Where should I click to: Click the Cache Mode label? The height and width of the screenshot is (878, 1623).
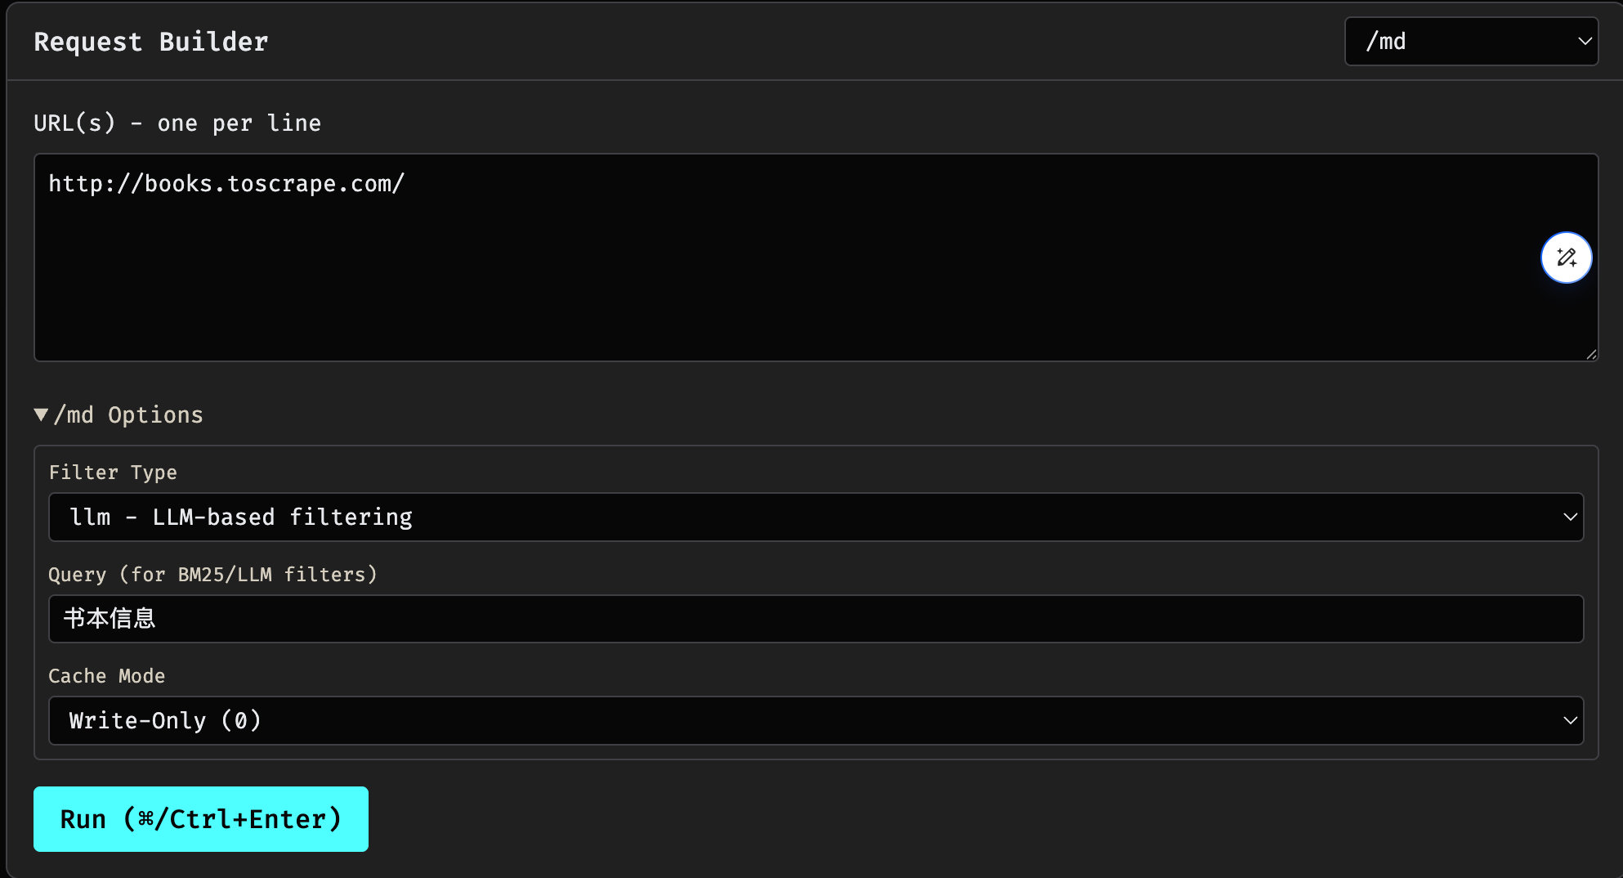pos(107,676)
